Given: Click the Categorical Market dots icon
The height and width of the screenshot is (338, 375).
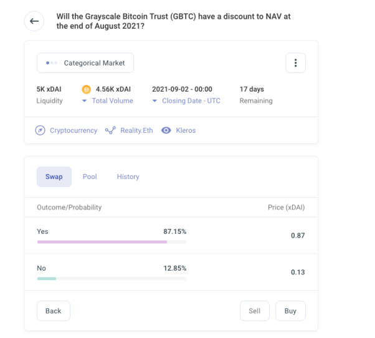Looking at the screenshot, I should point(52,63).
